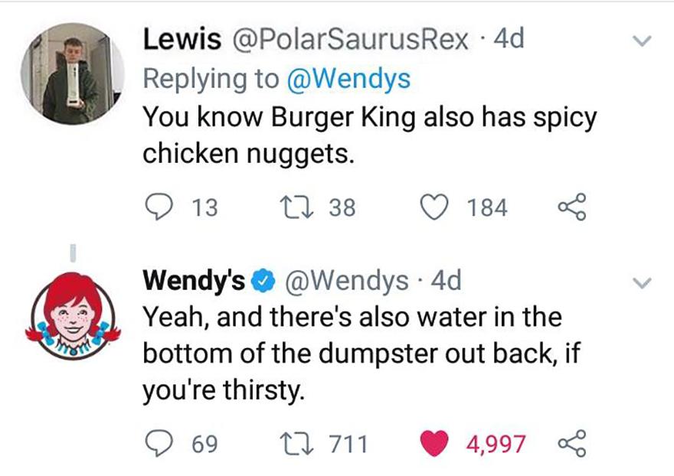Open the Wendy's tweet text about the dumpster
This screenshot has width=674, height=476.
[352, 354]
